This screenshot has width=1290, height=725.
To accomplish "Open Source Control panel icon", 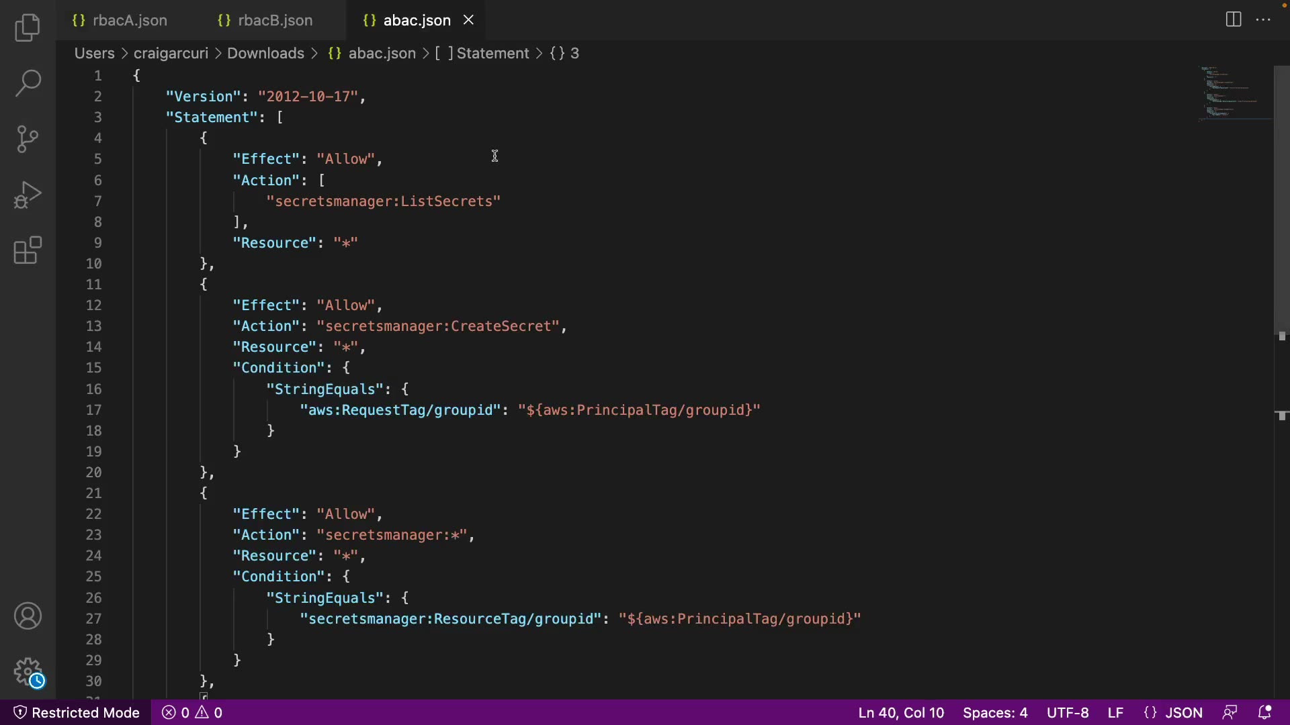I will pyautogui.click(x=28, y=139).
